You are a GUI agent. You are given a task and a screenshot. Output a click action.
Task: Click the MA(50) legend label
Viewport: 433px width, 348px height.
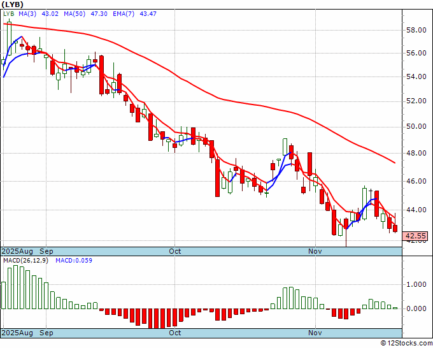75,13
